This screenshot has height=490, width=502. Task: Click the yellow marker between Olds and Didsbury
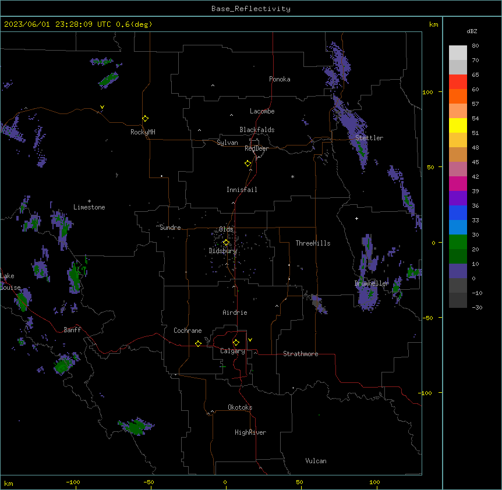click(227, 243)
